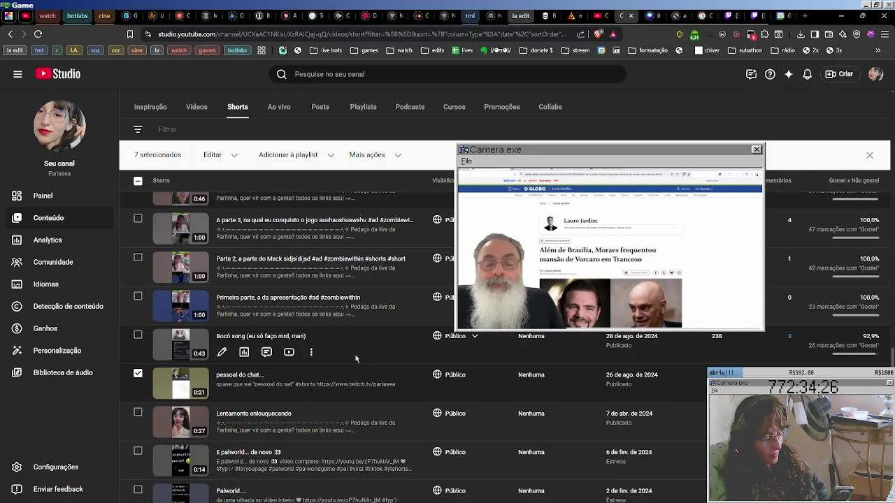Image resolution: width=895 pixels, height=503 pixels.
Task: Open the Cursos tab
Action: point(454,107)
